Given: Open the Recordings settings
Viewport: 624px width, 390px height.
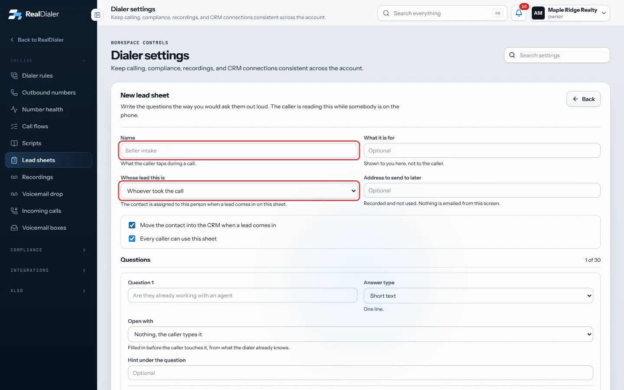Looking at the screenshot, I should click(49, 177).
